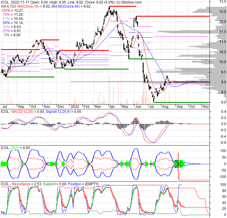Image resolution: width=227 pixels, height=218 pixels.
Task: Click the ICOL - BUY = 0.00 label
Action: pos(15,148)
